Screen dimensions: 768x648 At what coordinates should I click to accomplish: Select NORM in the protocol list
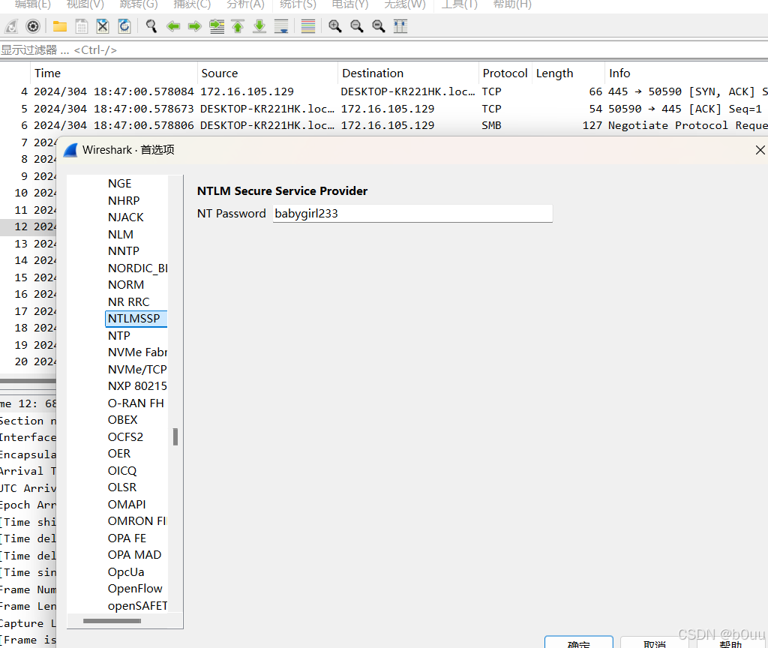click(x=126, y=285)
